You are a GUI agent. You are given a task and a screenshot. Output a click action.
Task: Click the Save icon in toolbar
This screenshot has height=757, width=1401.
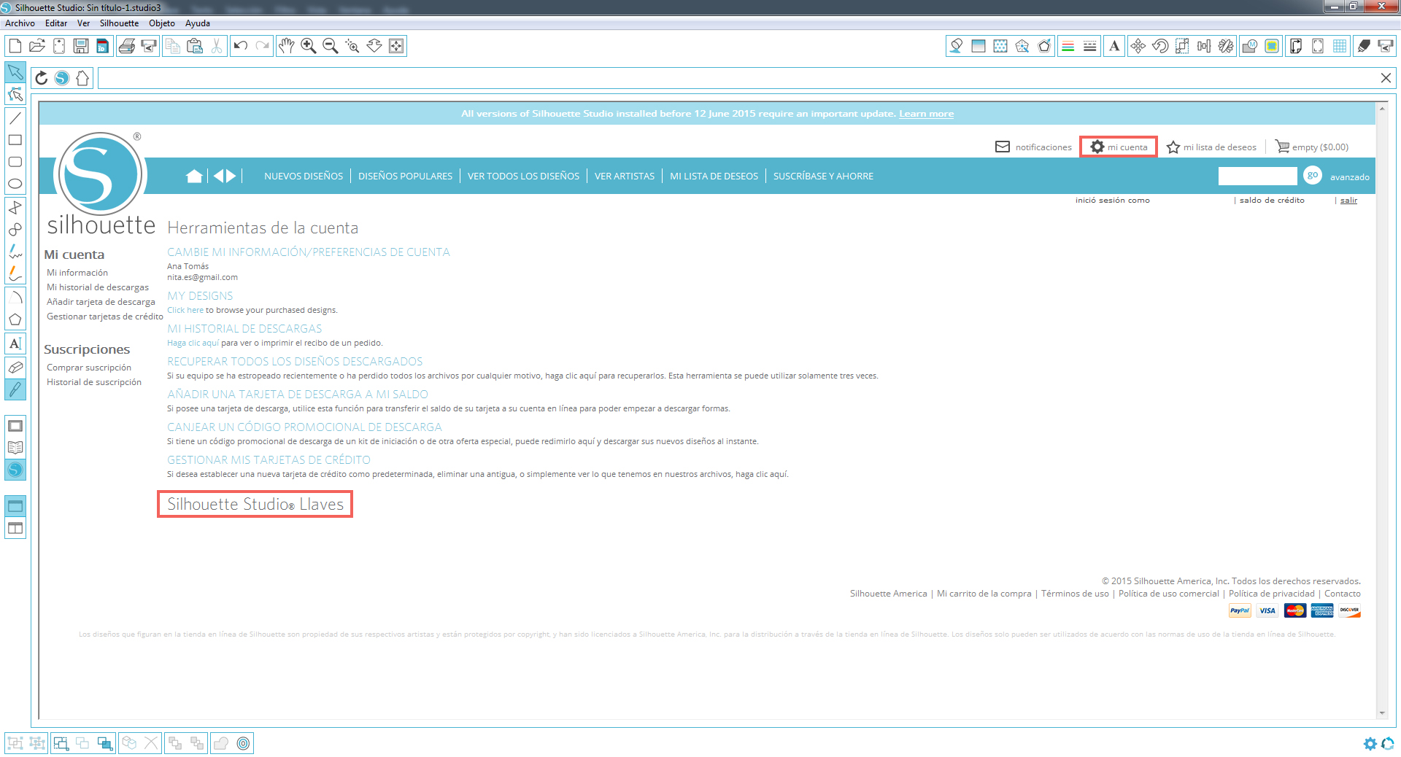point(81,46)
